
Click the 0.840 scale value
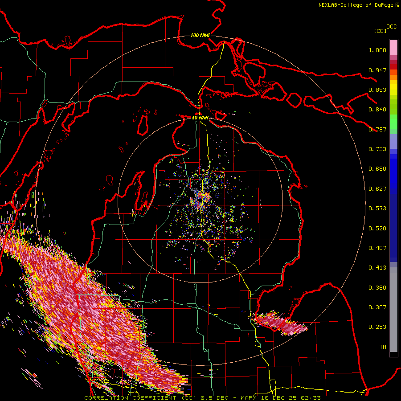377,110
